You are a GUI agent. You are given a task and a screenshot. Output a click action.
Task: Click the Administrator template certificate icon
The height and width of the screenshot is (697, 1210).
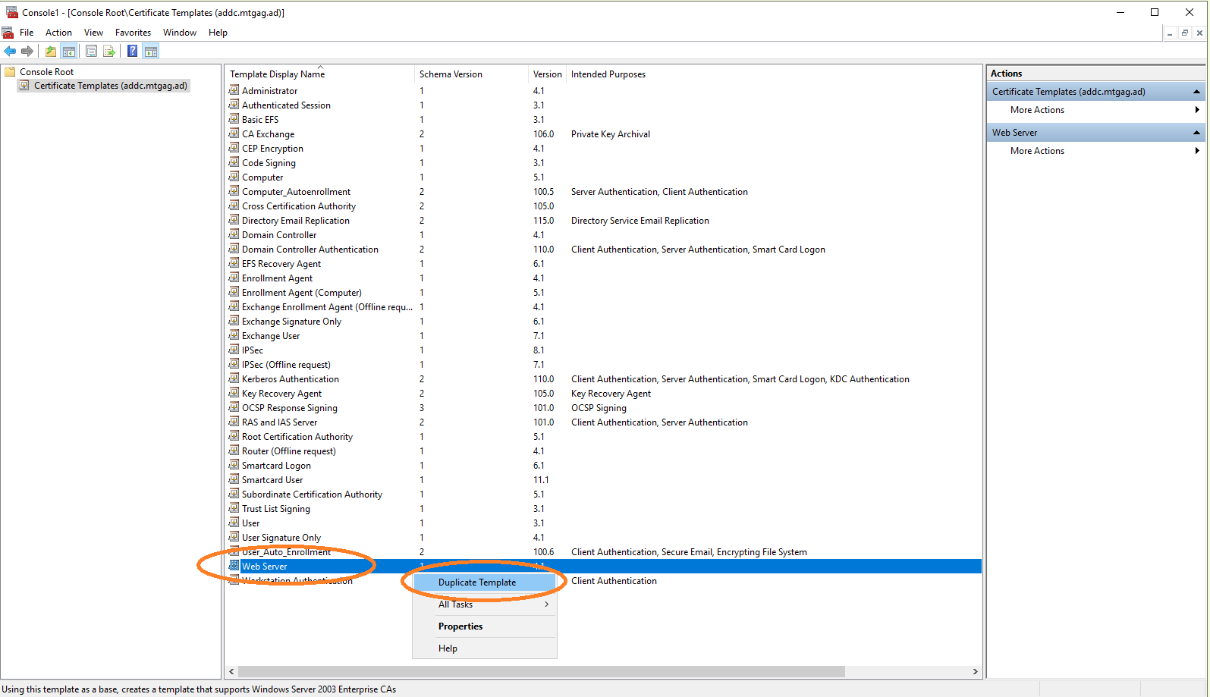[234, 90]
